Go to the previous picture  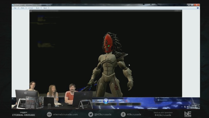(100, 101)
